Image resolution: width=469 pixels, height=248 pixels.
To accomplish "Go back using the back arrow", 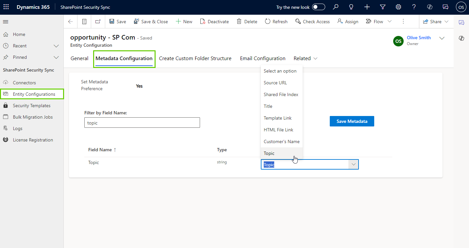I will pos(71,22).
